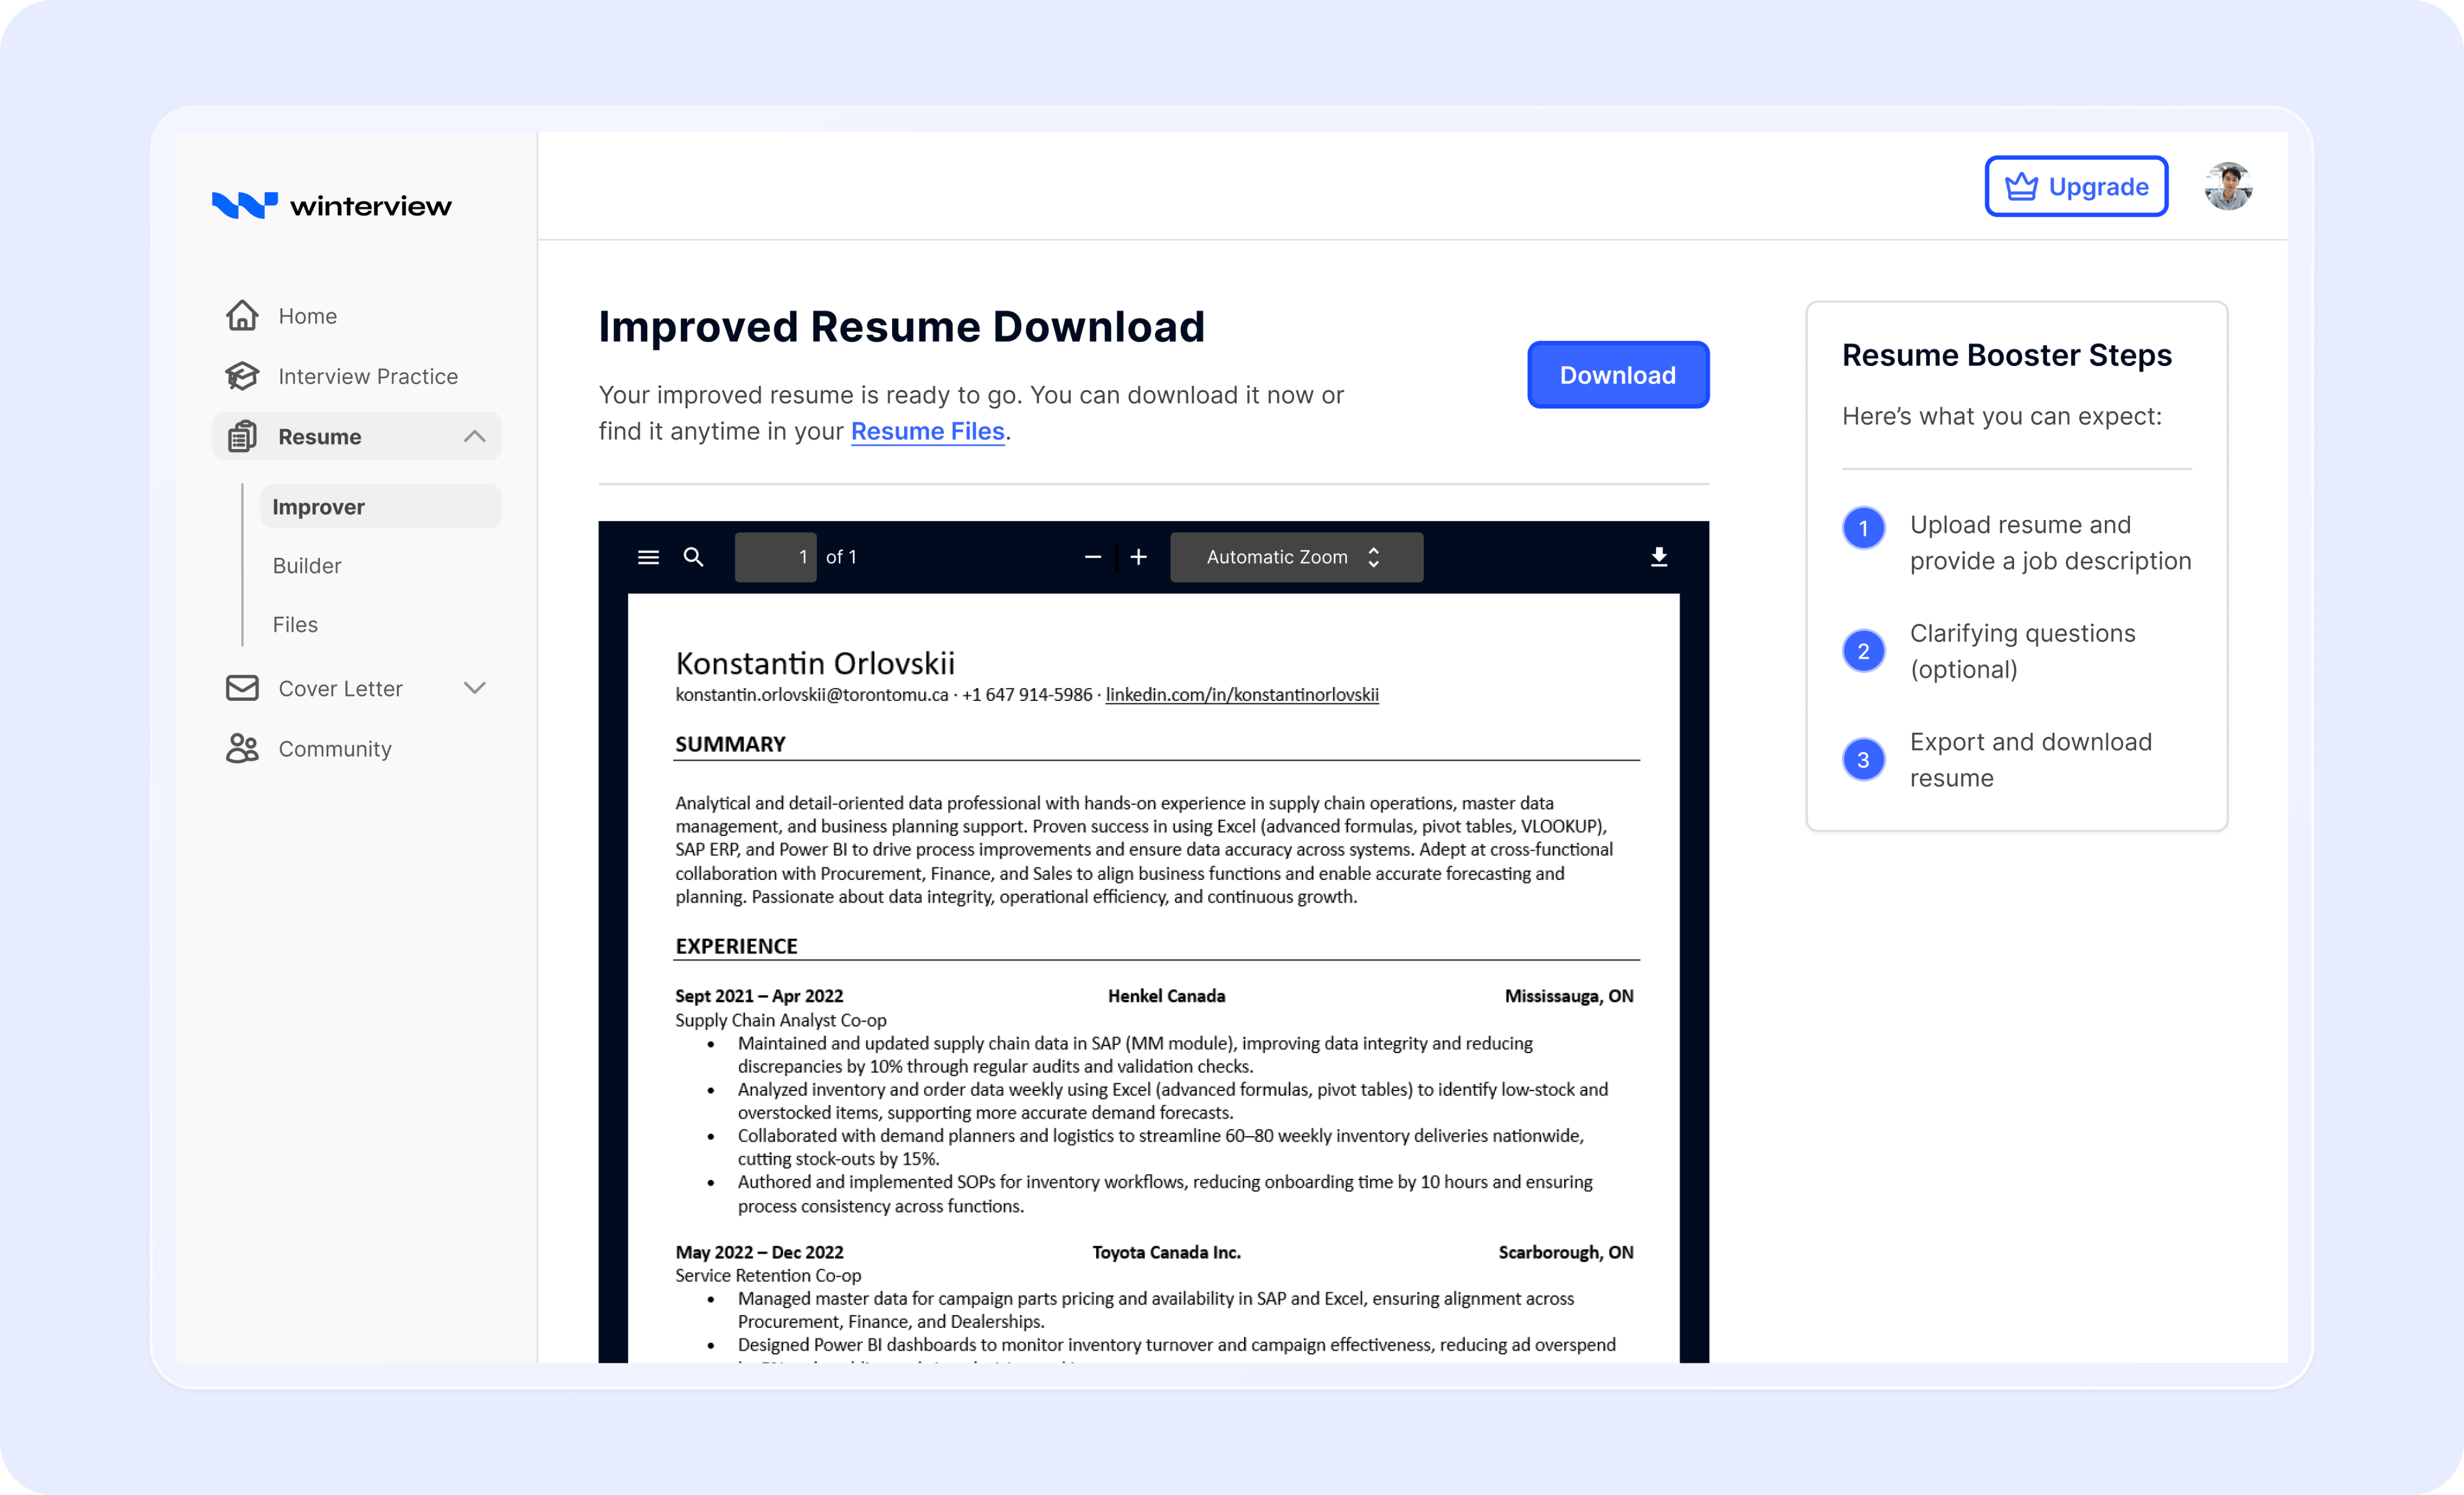This screenshot has width=2464, height=1495.
Task: Click the Upgrade button
Action: [2076, 187]
